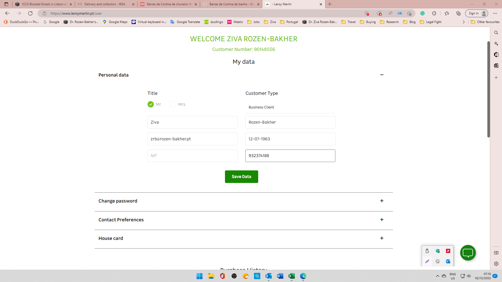Expand the House card section
502x282 pixels.
pos(382,238)
